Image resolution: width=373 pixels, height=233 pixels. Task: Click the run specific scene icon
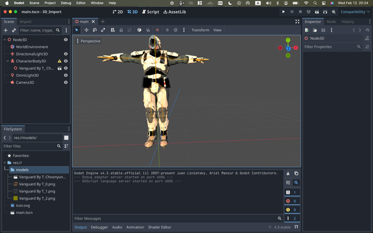click(x=325, y=12)
